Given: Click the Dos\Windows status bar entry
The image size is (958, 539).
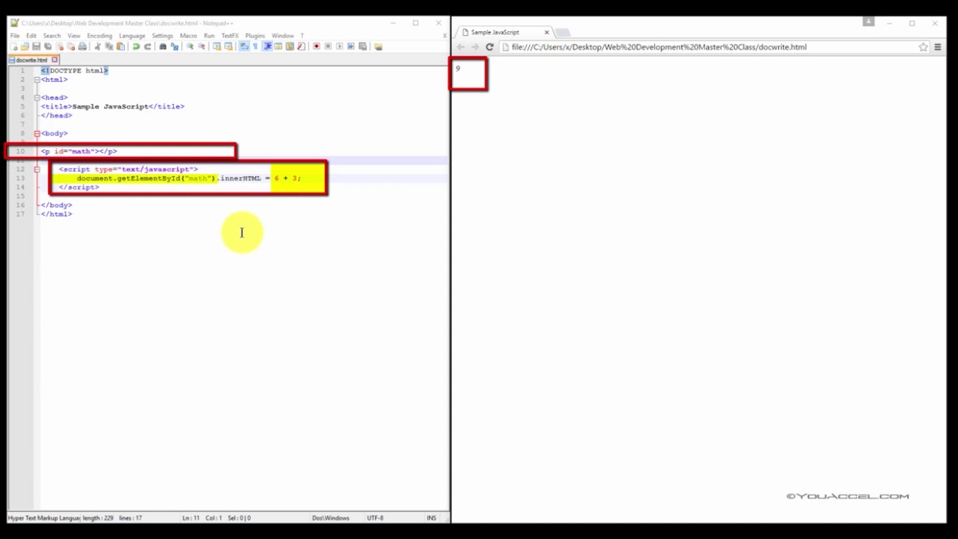Looking at the screenshot, I should [331, 518].
